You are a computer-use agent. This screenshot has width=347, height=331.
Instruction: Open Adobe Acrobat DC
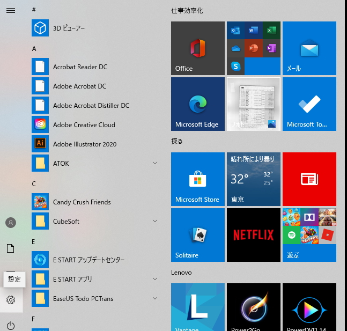(95, 86)
